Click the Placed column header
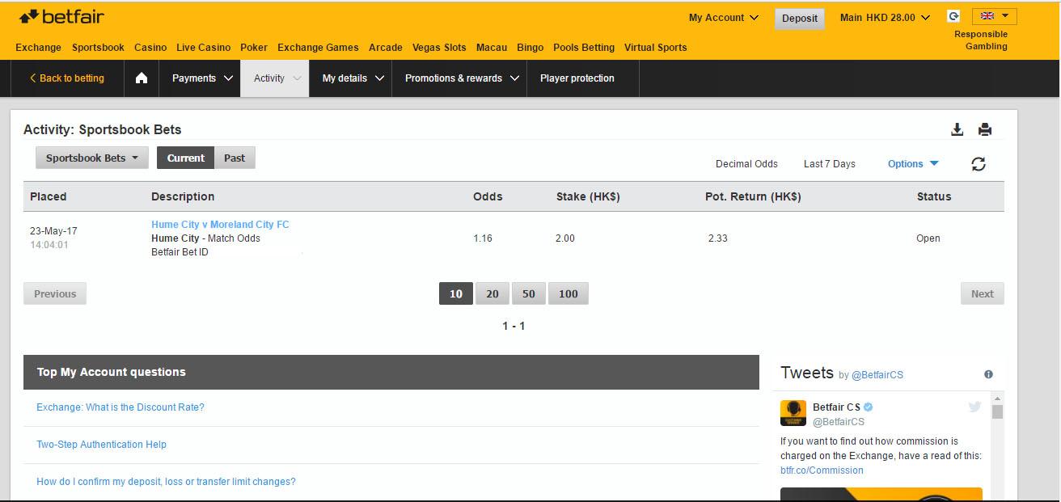This screenshot has width=1061, height=502. [x=49, y=196]
